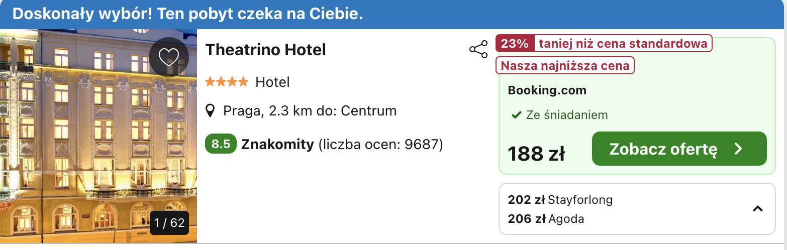Select the 206 zł Agoda offer
The image size is (787, 250).
click(546, 219)
